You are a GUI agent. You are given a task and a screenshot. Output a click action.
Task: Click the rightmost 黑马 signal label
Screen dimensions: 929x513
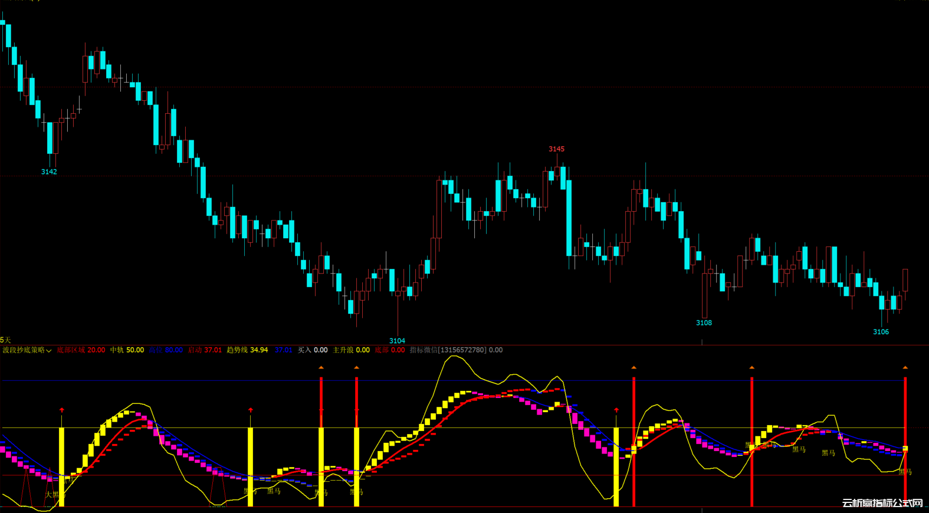tap(905, 472)
